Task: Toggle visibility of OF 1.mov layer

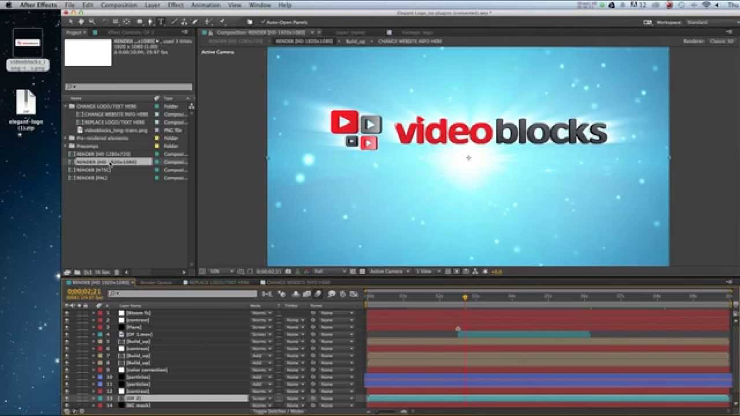Action: pyautogui.click(x=66, y=334)
